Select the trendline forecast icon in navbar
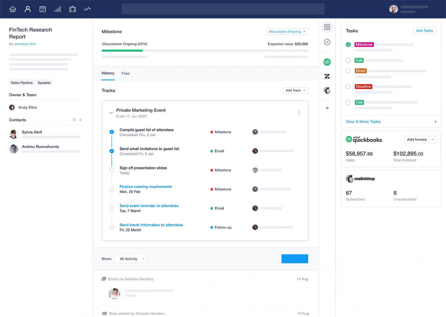Viewport: 446px width, 317px height. (87, 9)
